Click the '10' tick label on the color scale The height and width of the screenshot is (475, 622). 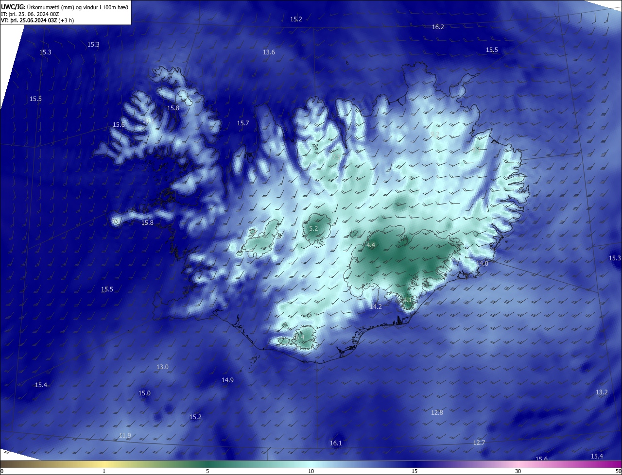click(x=311, y=471)
